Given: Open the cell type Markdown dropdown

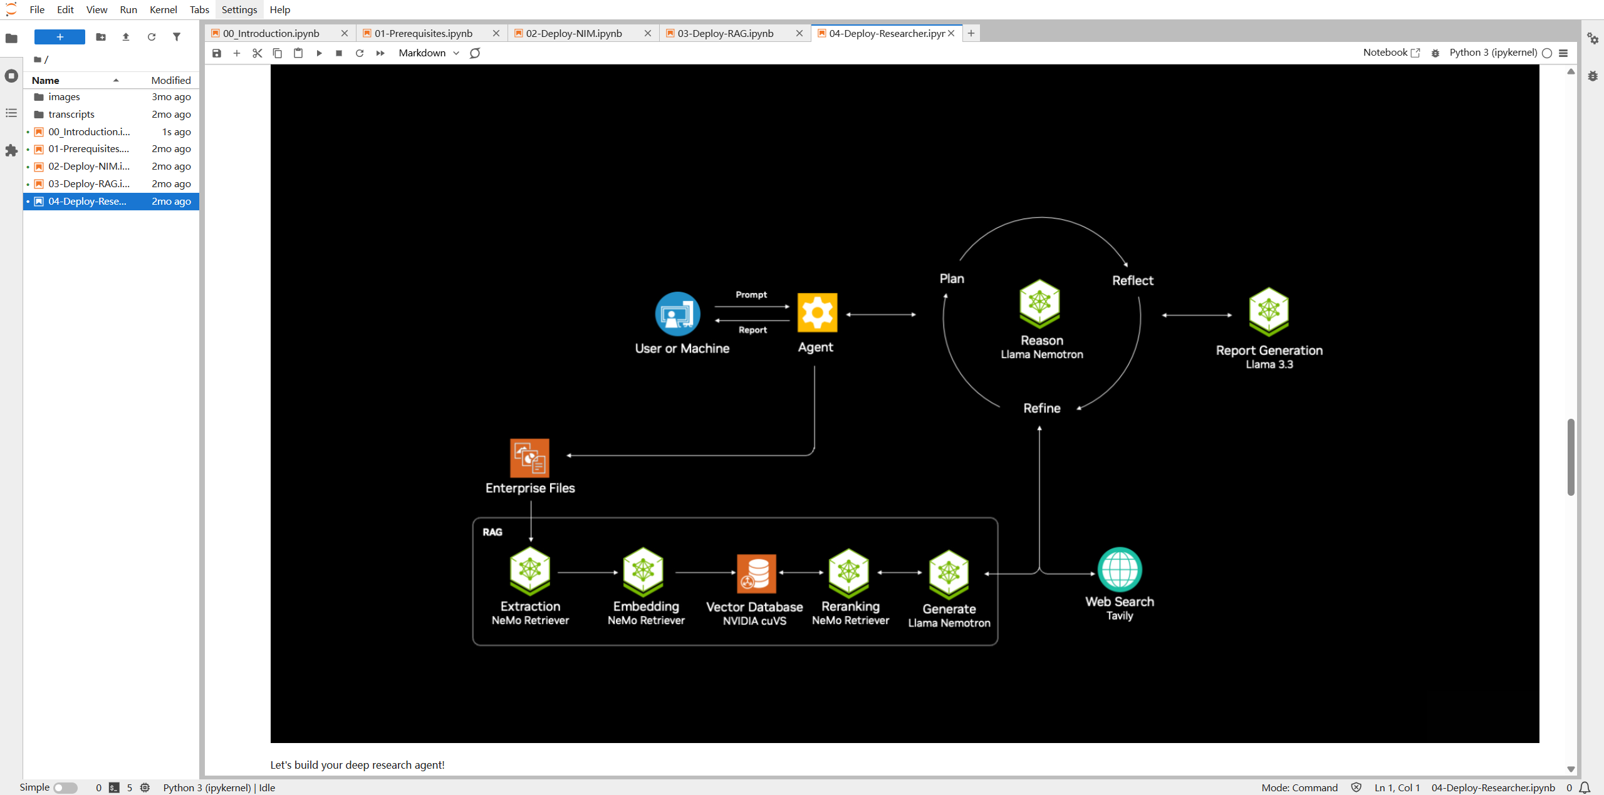Looking at the screenshot, I should tap(429, 53).
